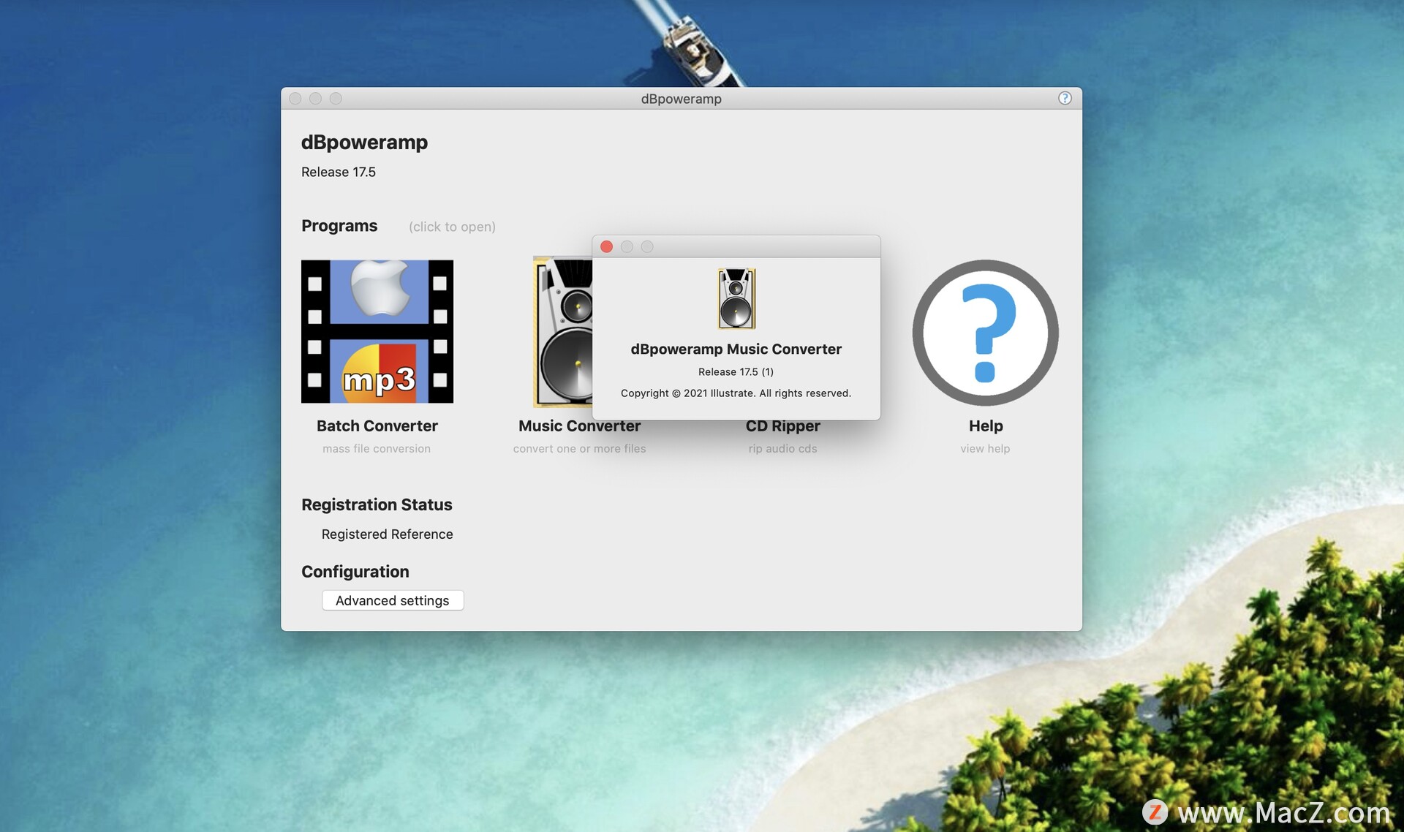Click the 'view help' subtitle

pos(985,449)
